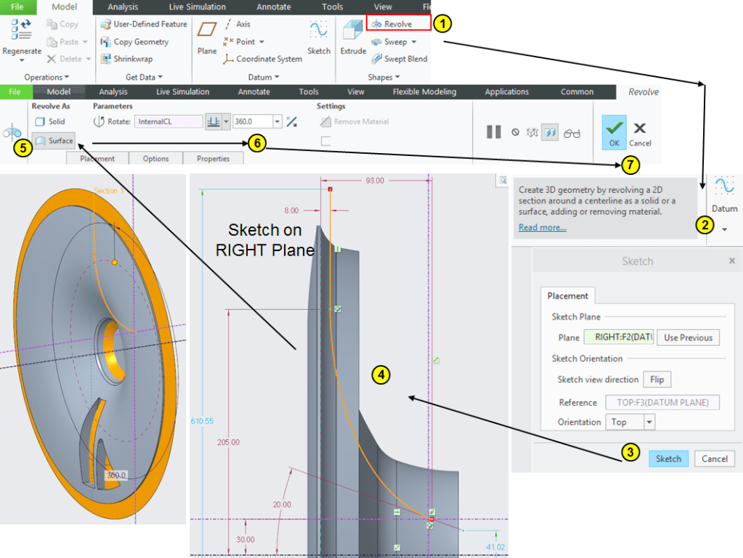Create a datum Plane
Screen dimensions: 743x558
click(x=207, y=36)
